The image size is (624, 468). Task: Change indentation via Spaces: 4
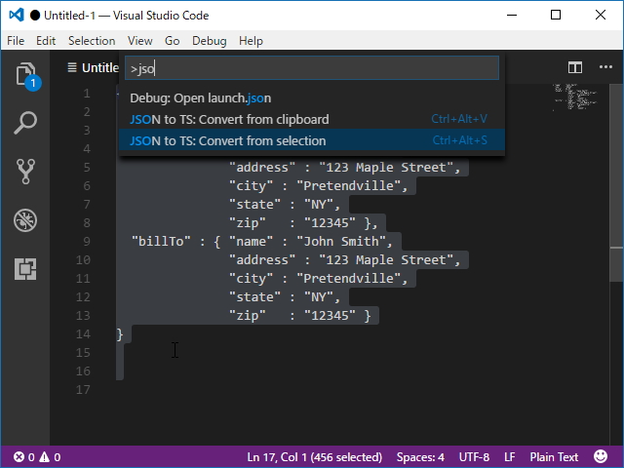pyautogui.click(x=420, y=457)
